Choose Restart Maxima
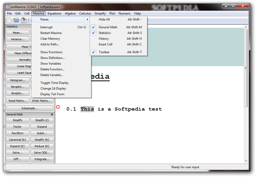The image size is (256, 177). click(61, 33)
